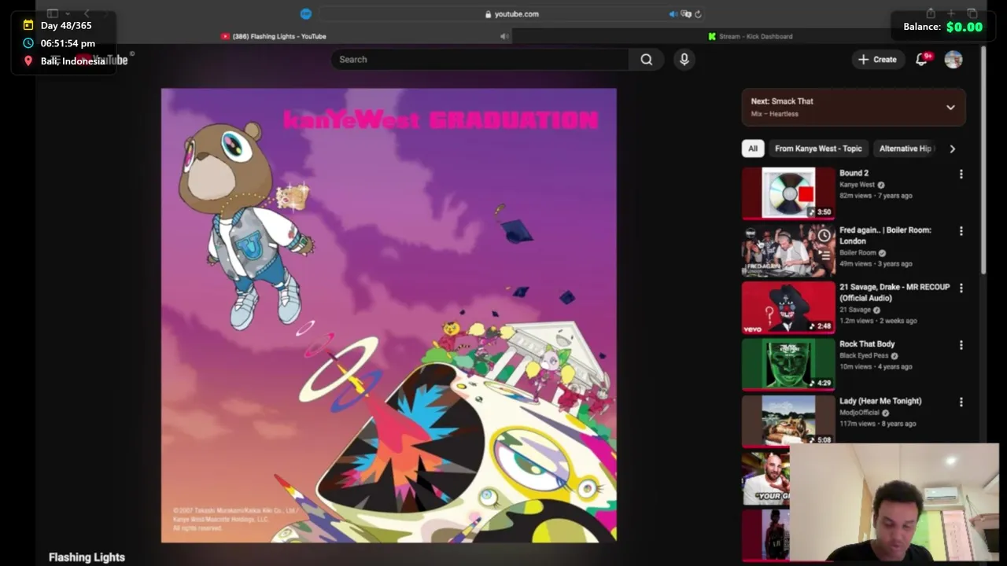Viewport: 1007px width, 566px height.
Task: Click the page vertical scrollbar
Action: click(983, 161)
